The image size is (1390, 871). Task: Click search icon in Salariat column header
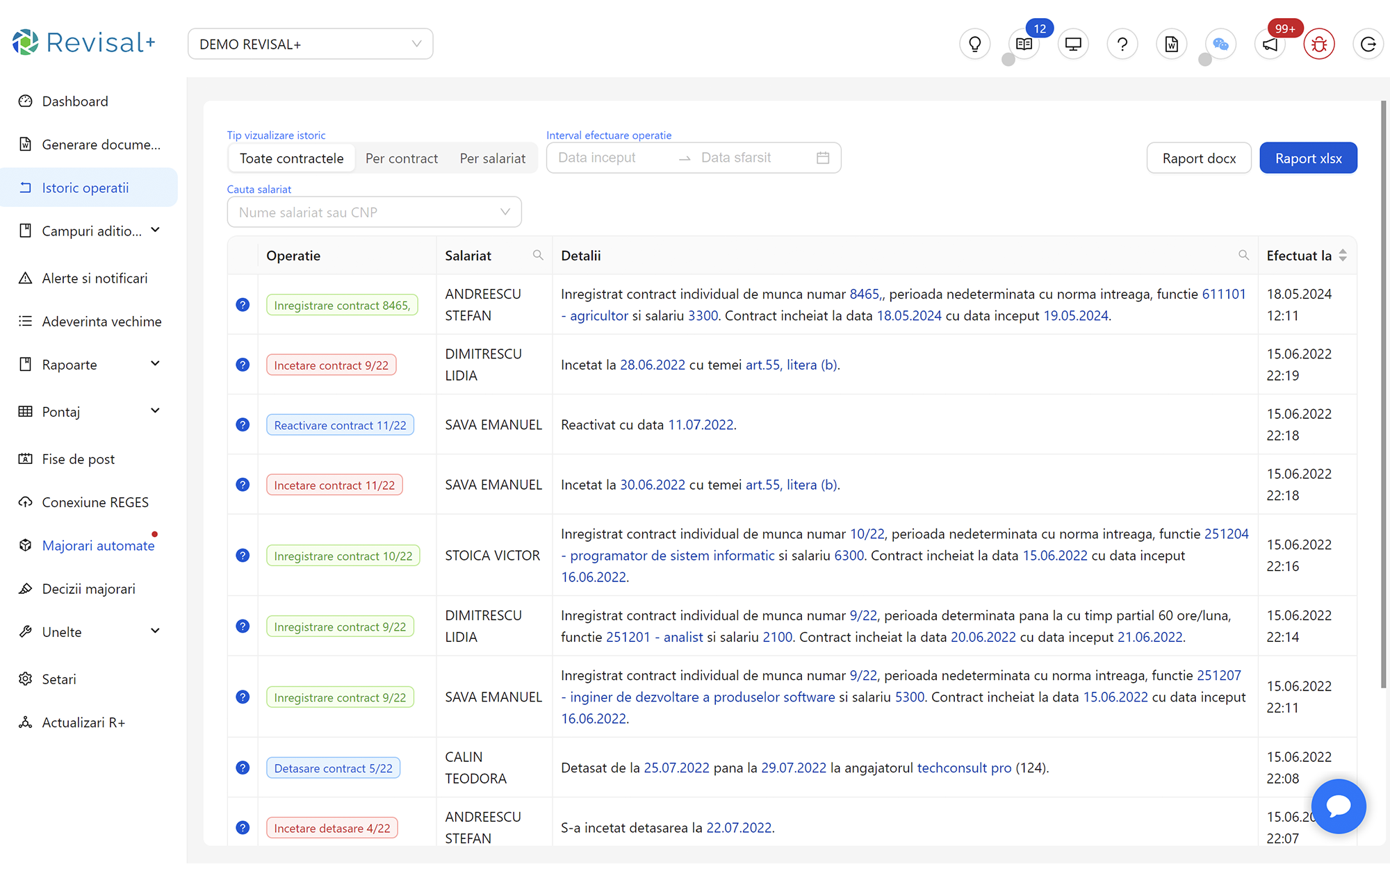coord(538,256)
